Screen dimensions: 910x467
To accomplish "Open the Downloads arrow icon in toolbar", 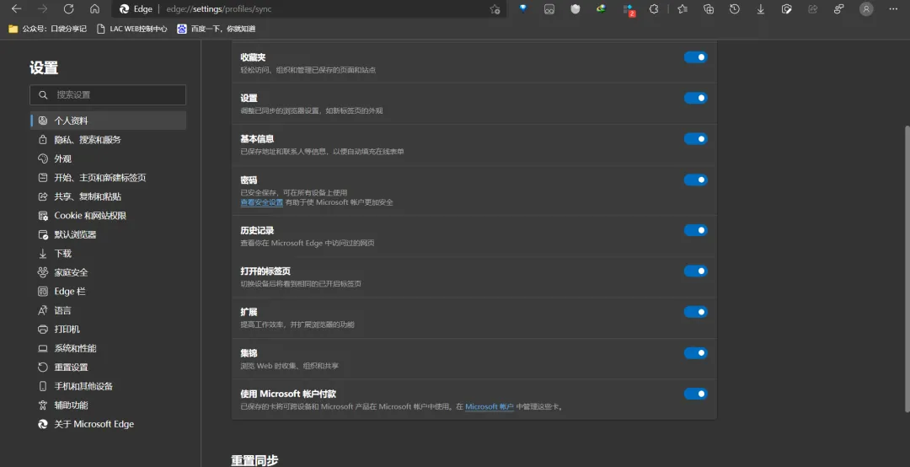I will [x=760, y=8].
